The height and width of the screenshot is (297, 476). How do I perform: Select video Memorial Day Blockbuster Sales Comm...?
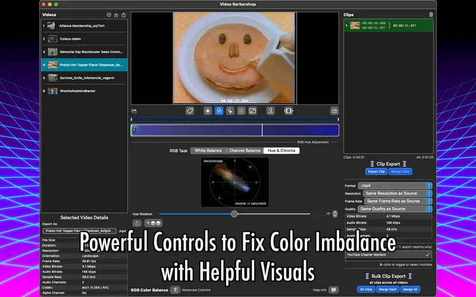[84, 52]
